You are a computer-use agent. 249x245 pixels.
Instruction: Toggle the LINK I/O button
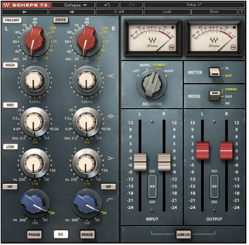click(183, 234)
